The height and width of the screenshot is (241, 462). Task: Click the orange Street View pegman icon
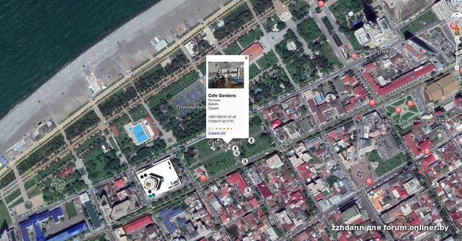point(457,31)
